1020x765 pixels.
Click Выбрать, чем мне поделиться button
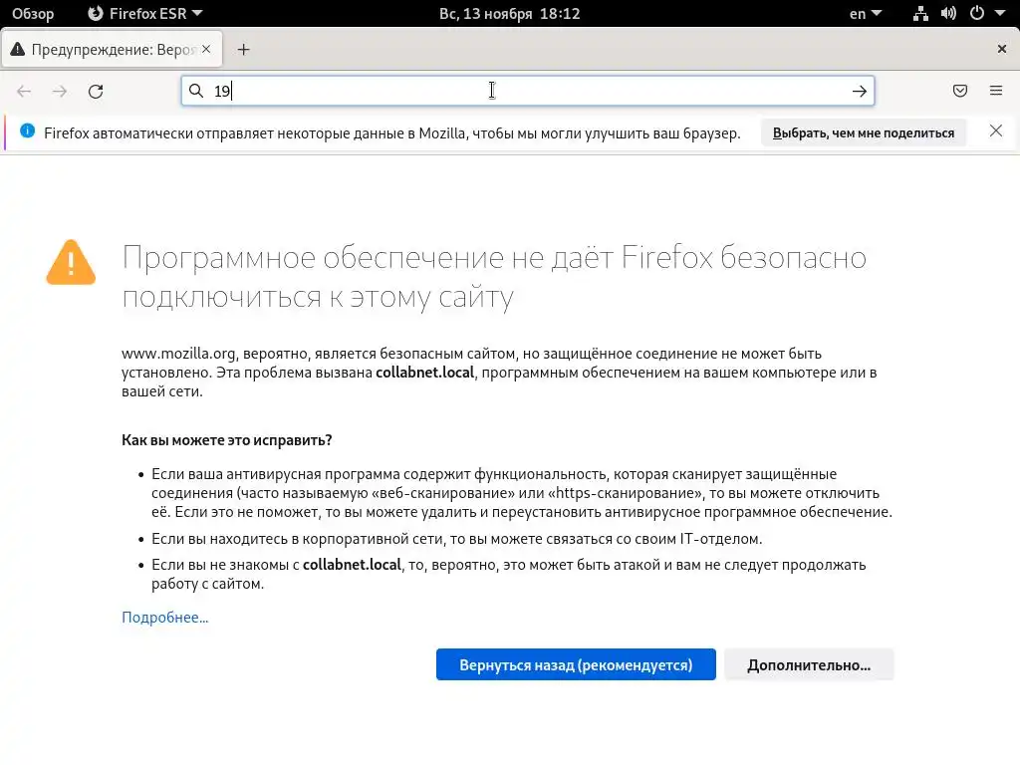coord(864,132)
